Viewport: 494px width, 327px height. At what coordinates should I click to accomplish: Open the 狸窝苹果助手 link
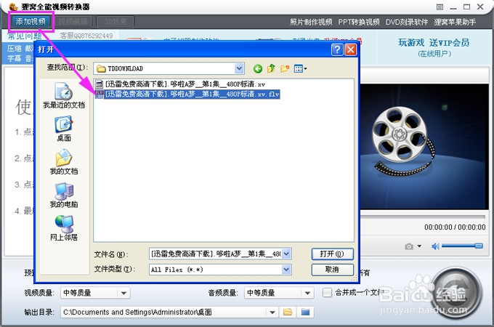coord(455,22)
